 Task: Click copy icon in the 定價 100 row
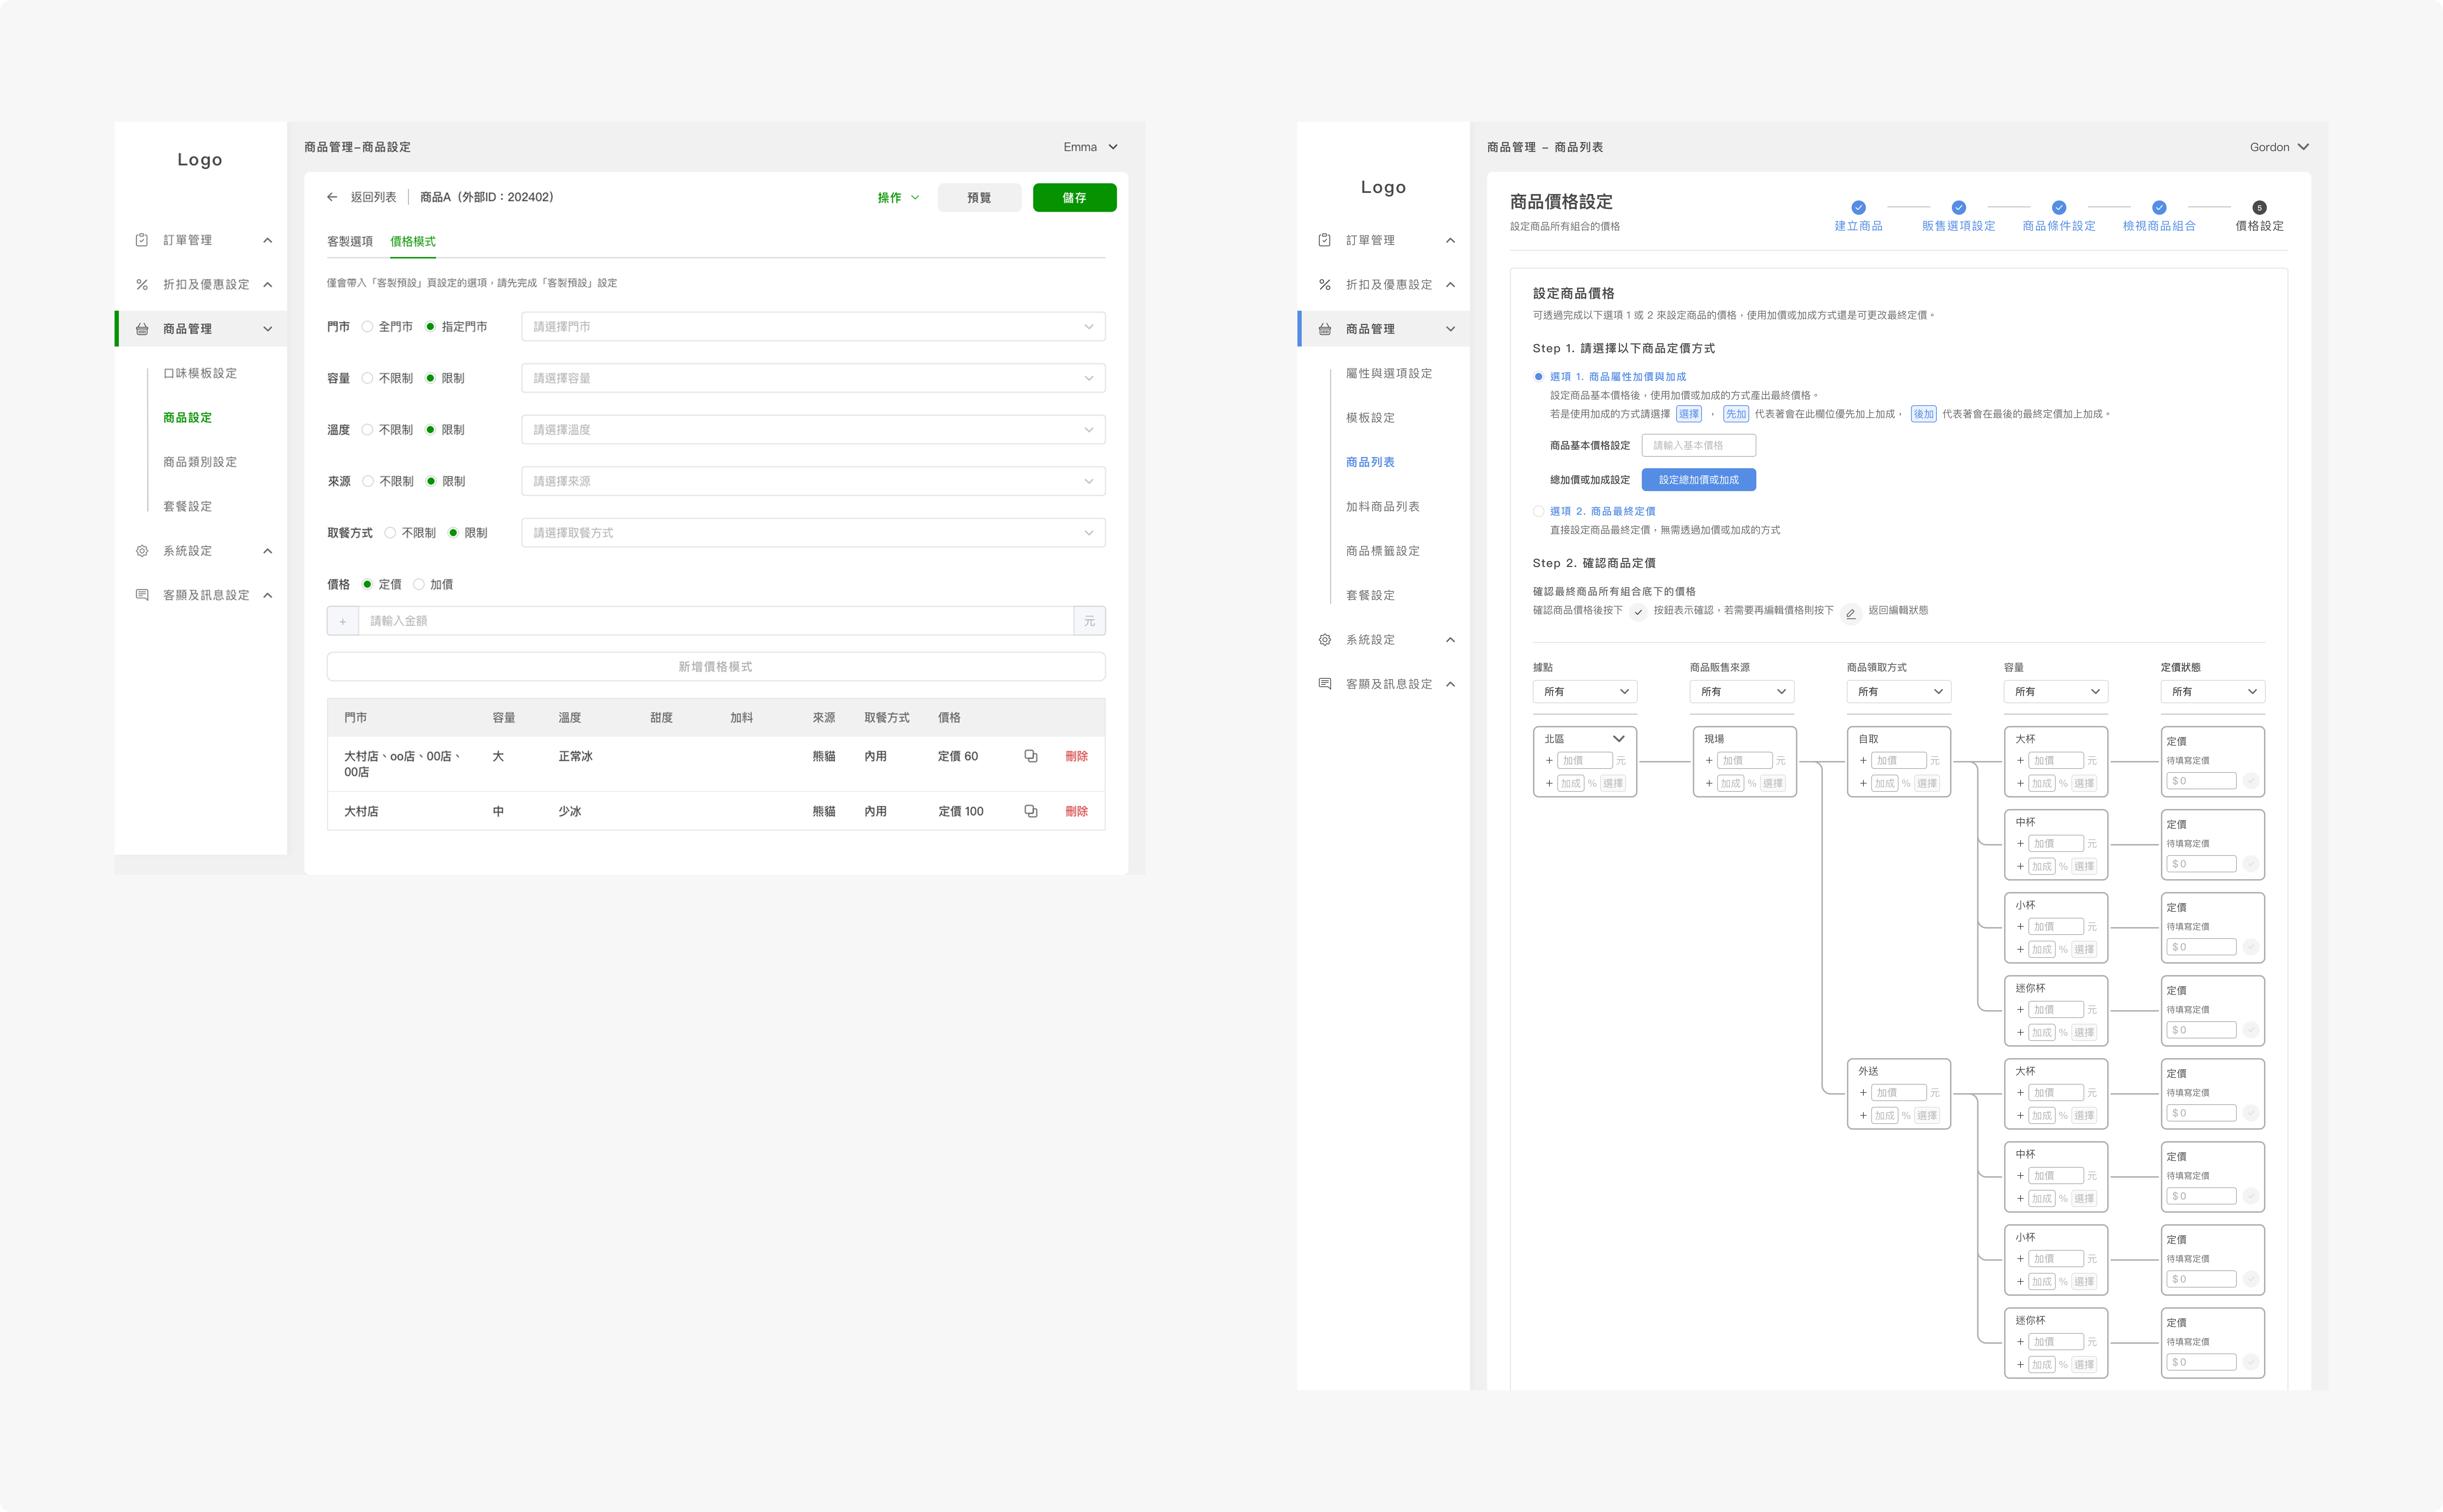click(1031, 811)
